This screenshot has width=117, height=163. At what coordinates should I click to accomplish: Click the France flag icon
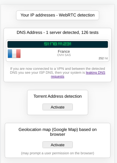[14, 54]
